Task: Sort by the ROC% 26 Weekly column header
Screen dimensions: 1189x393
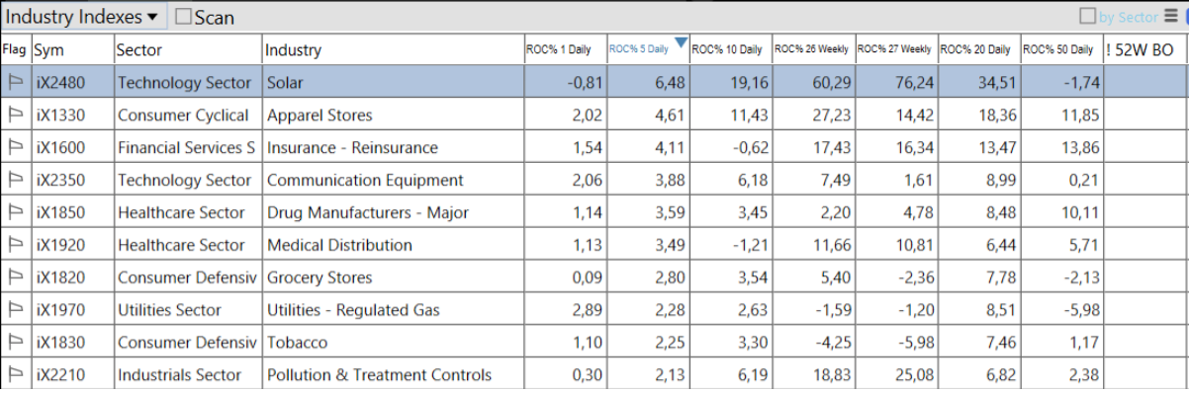Action: click(813, 49)
